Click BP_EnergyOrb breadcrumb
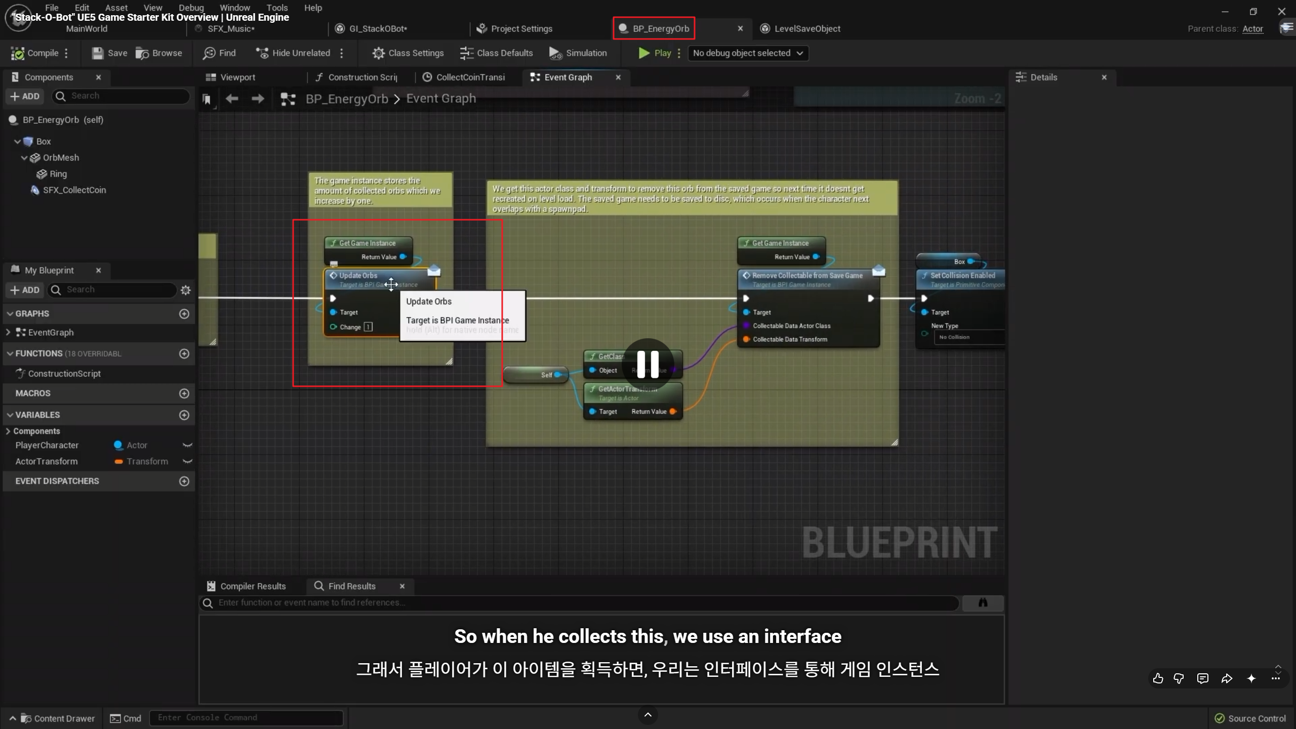 [347, 99]
